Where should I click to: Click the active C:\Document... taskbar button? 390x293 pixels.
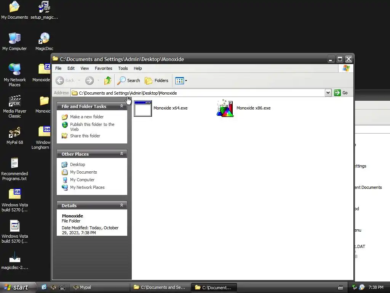pyautogui.click(x=214, y=287)
